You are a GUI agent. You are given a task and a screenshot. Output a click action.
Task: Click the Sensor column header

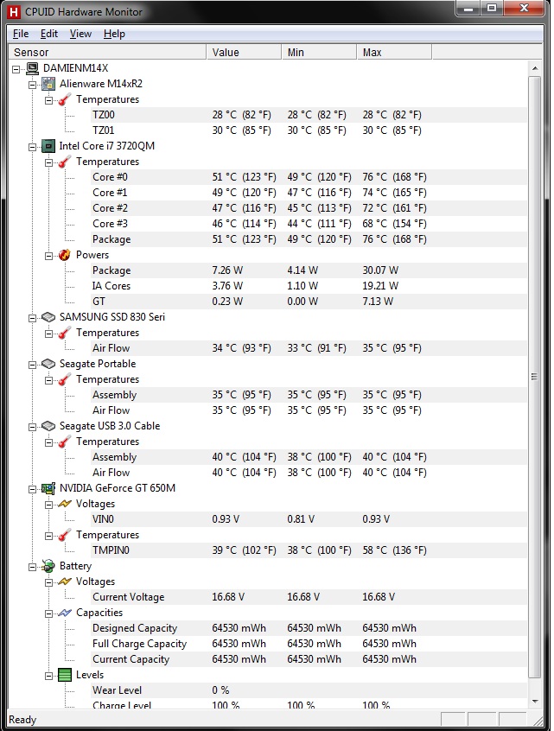pos(107,52)
